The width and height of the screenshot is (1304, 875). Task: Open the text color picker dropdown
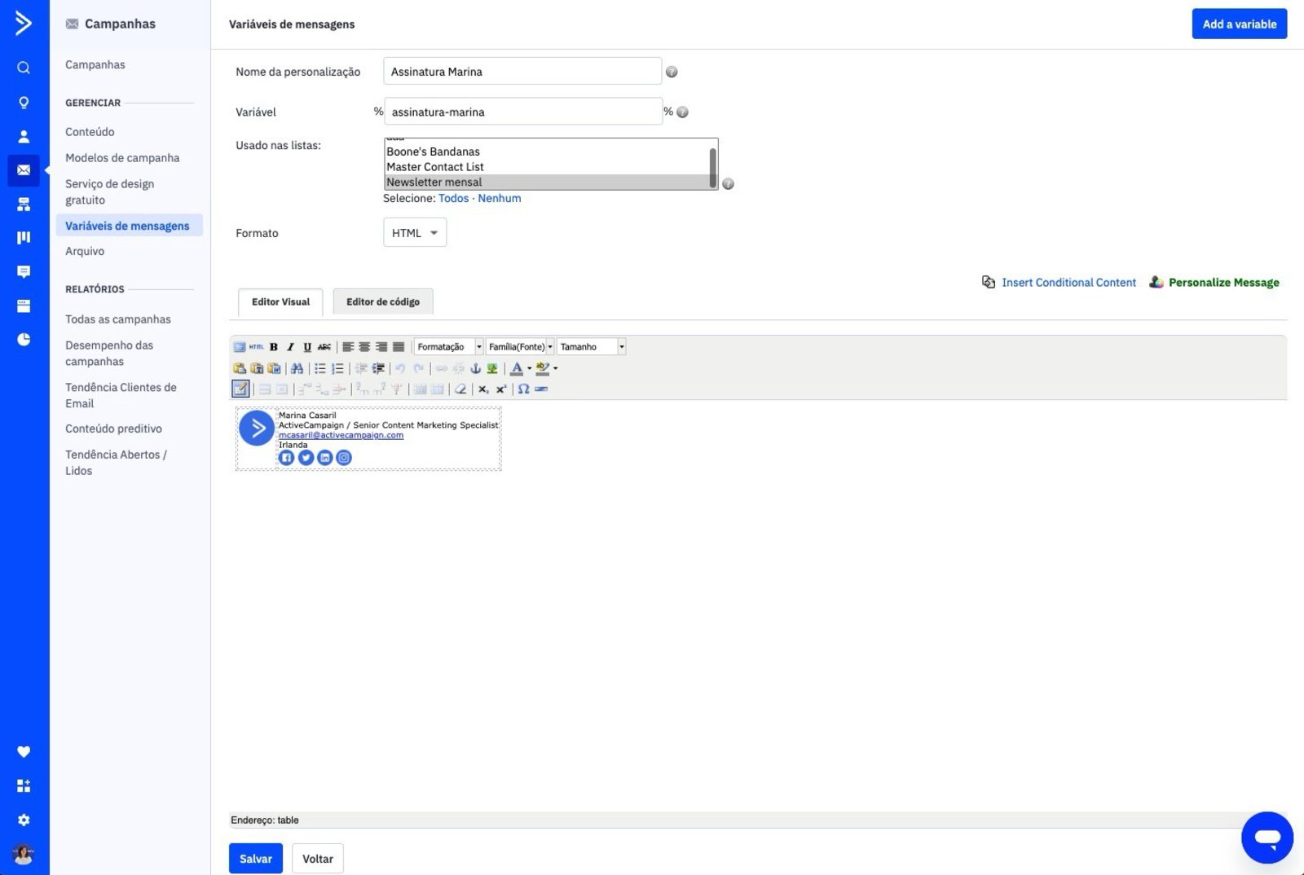coord(531,368)
